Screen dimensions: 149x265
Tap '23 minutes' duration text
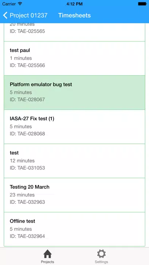pyautogui.click(x=22, y=195)
